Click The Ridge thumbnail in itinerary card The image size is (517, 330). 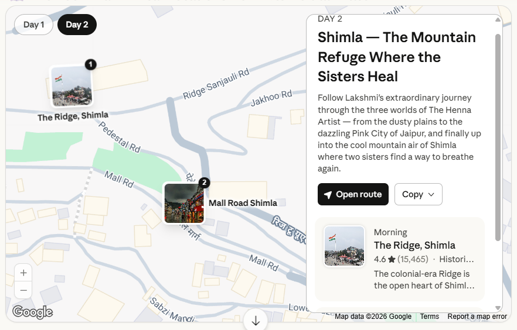[x=344, y=246]
